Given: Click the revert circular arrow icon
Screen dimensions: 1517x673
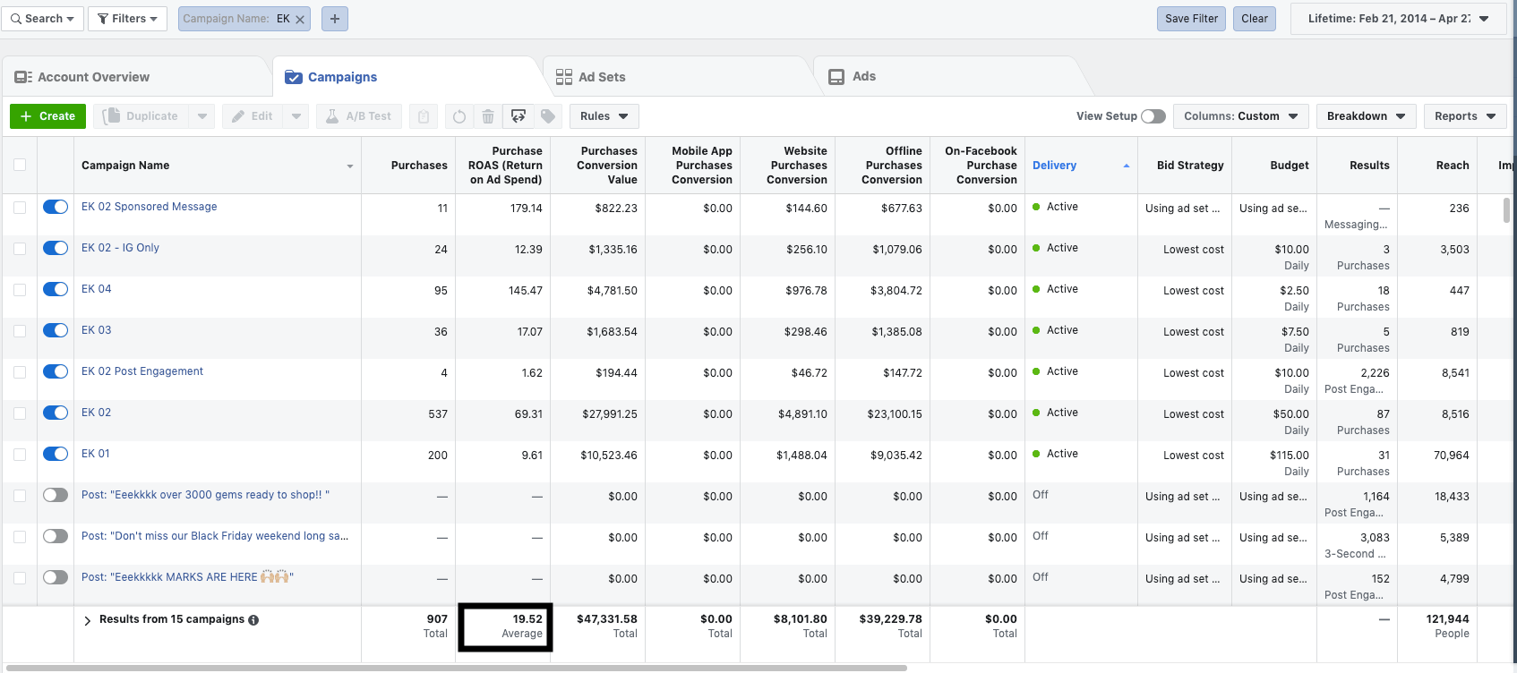Looking at the screenshot, I should click(459, 116).
